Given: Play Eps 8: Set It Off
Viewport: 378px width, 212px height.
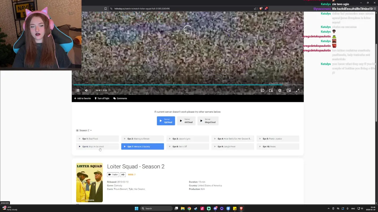Looking at the screenshot, I should [x=188, y=146].
